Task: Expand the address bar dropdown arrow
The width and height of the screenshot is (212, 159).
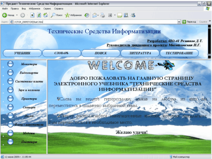Action: pyautogui.click(x=179, y=22)
